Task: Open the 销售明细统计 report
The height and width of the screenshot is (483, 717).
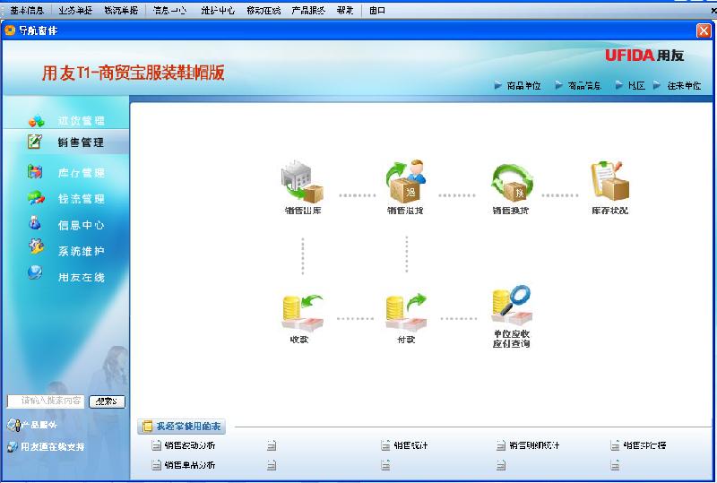Action: 534,445
